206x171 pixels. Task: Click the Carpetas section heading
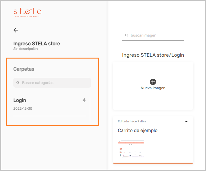tap(24, 69)
